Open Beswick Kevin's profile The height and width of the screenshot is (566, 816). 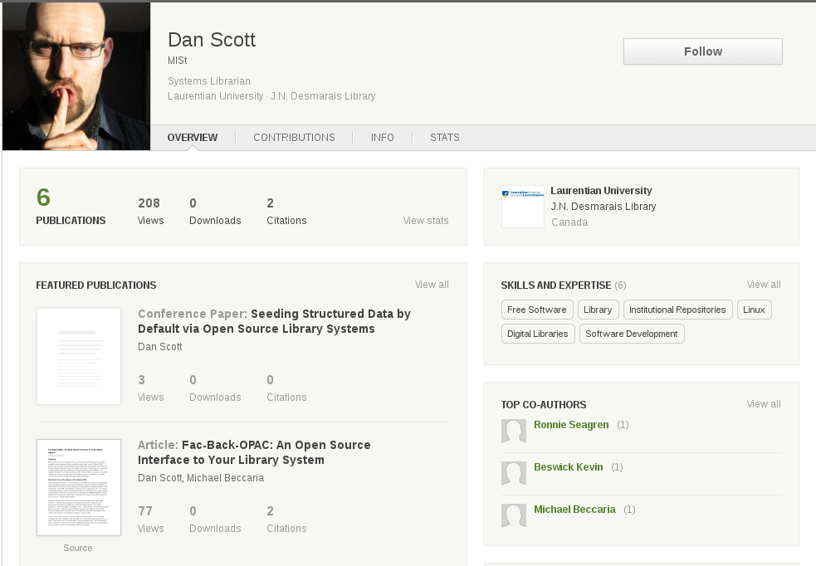pyautogui.click(x=569, y=467)
